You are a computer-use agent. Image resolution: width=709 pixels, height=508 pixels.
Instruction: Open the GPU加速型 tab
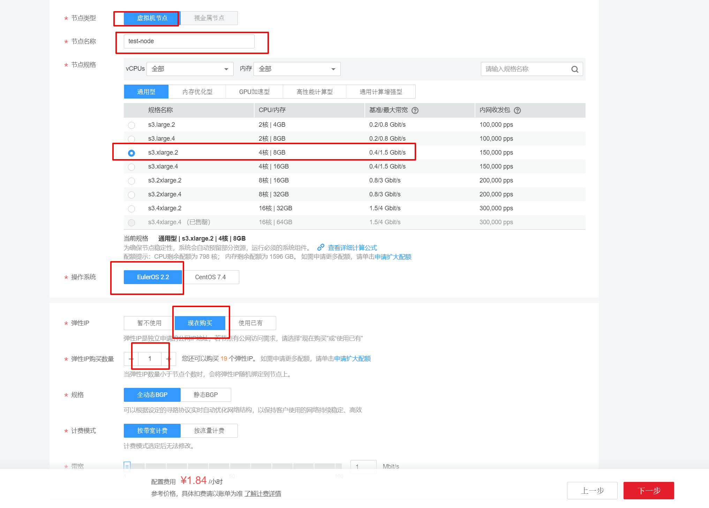(254, 92)
